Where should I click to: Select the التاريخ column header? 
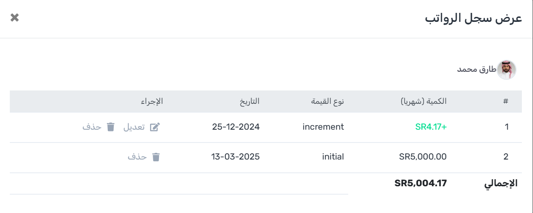249,101
